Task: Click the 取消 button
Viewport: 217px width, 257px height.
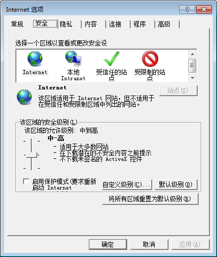Action: (149, 244)
